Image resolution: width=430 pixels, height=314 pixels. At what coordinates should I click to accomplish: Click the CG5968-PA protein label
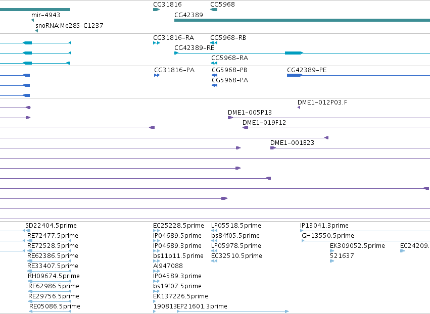[230, 80]
